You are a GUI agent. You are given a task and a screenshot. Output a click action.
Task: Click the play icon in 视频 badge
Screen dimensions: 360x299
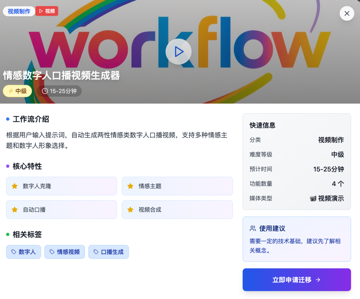point(41,11)
